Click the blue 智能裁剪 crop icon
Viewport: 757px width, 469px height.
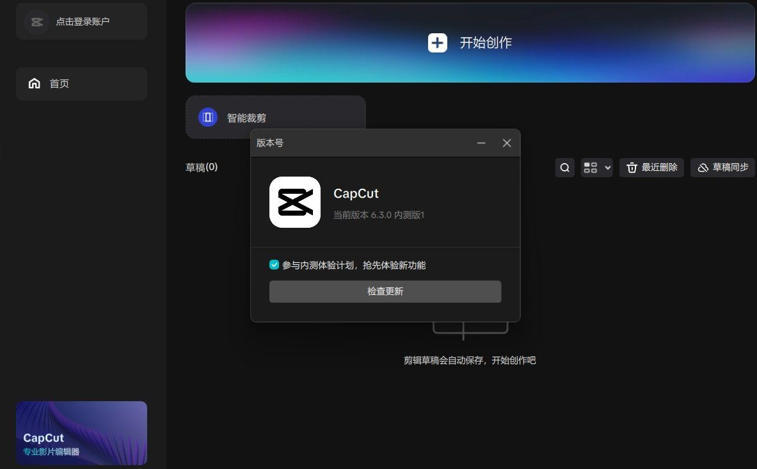click(x=207, y=117)
